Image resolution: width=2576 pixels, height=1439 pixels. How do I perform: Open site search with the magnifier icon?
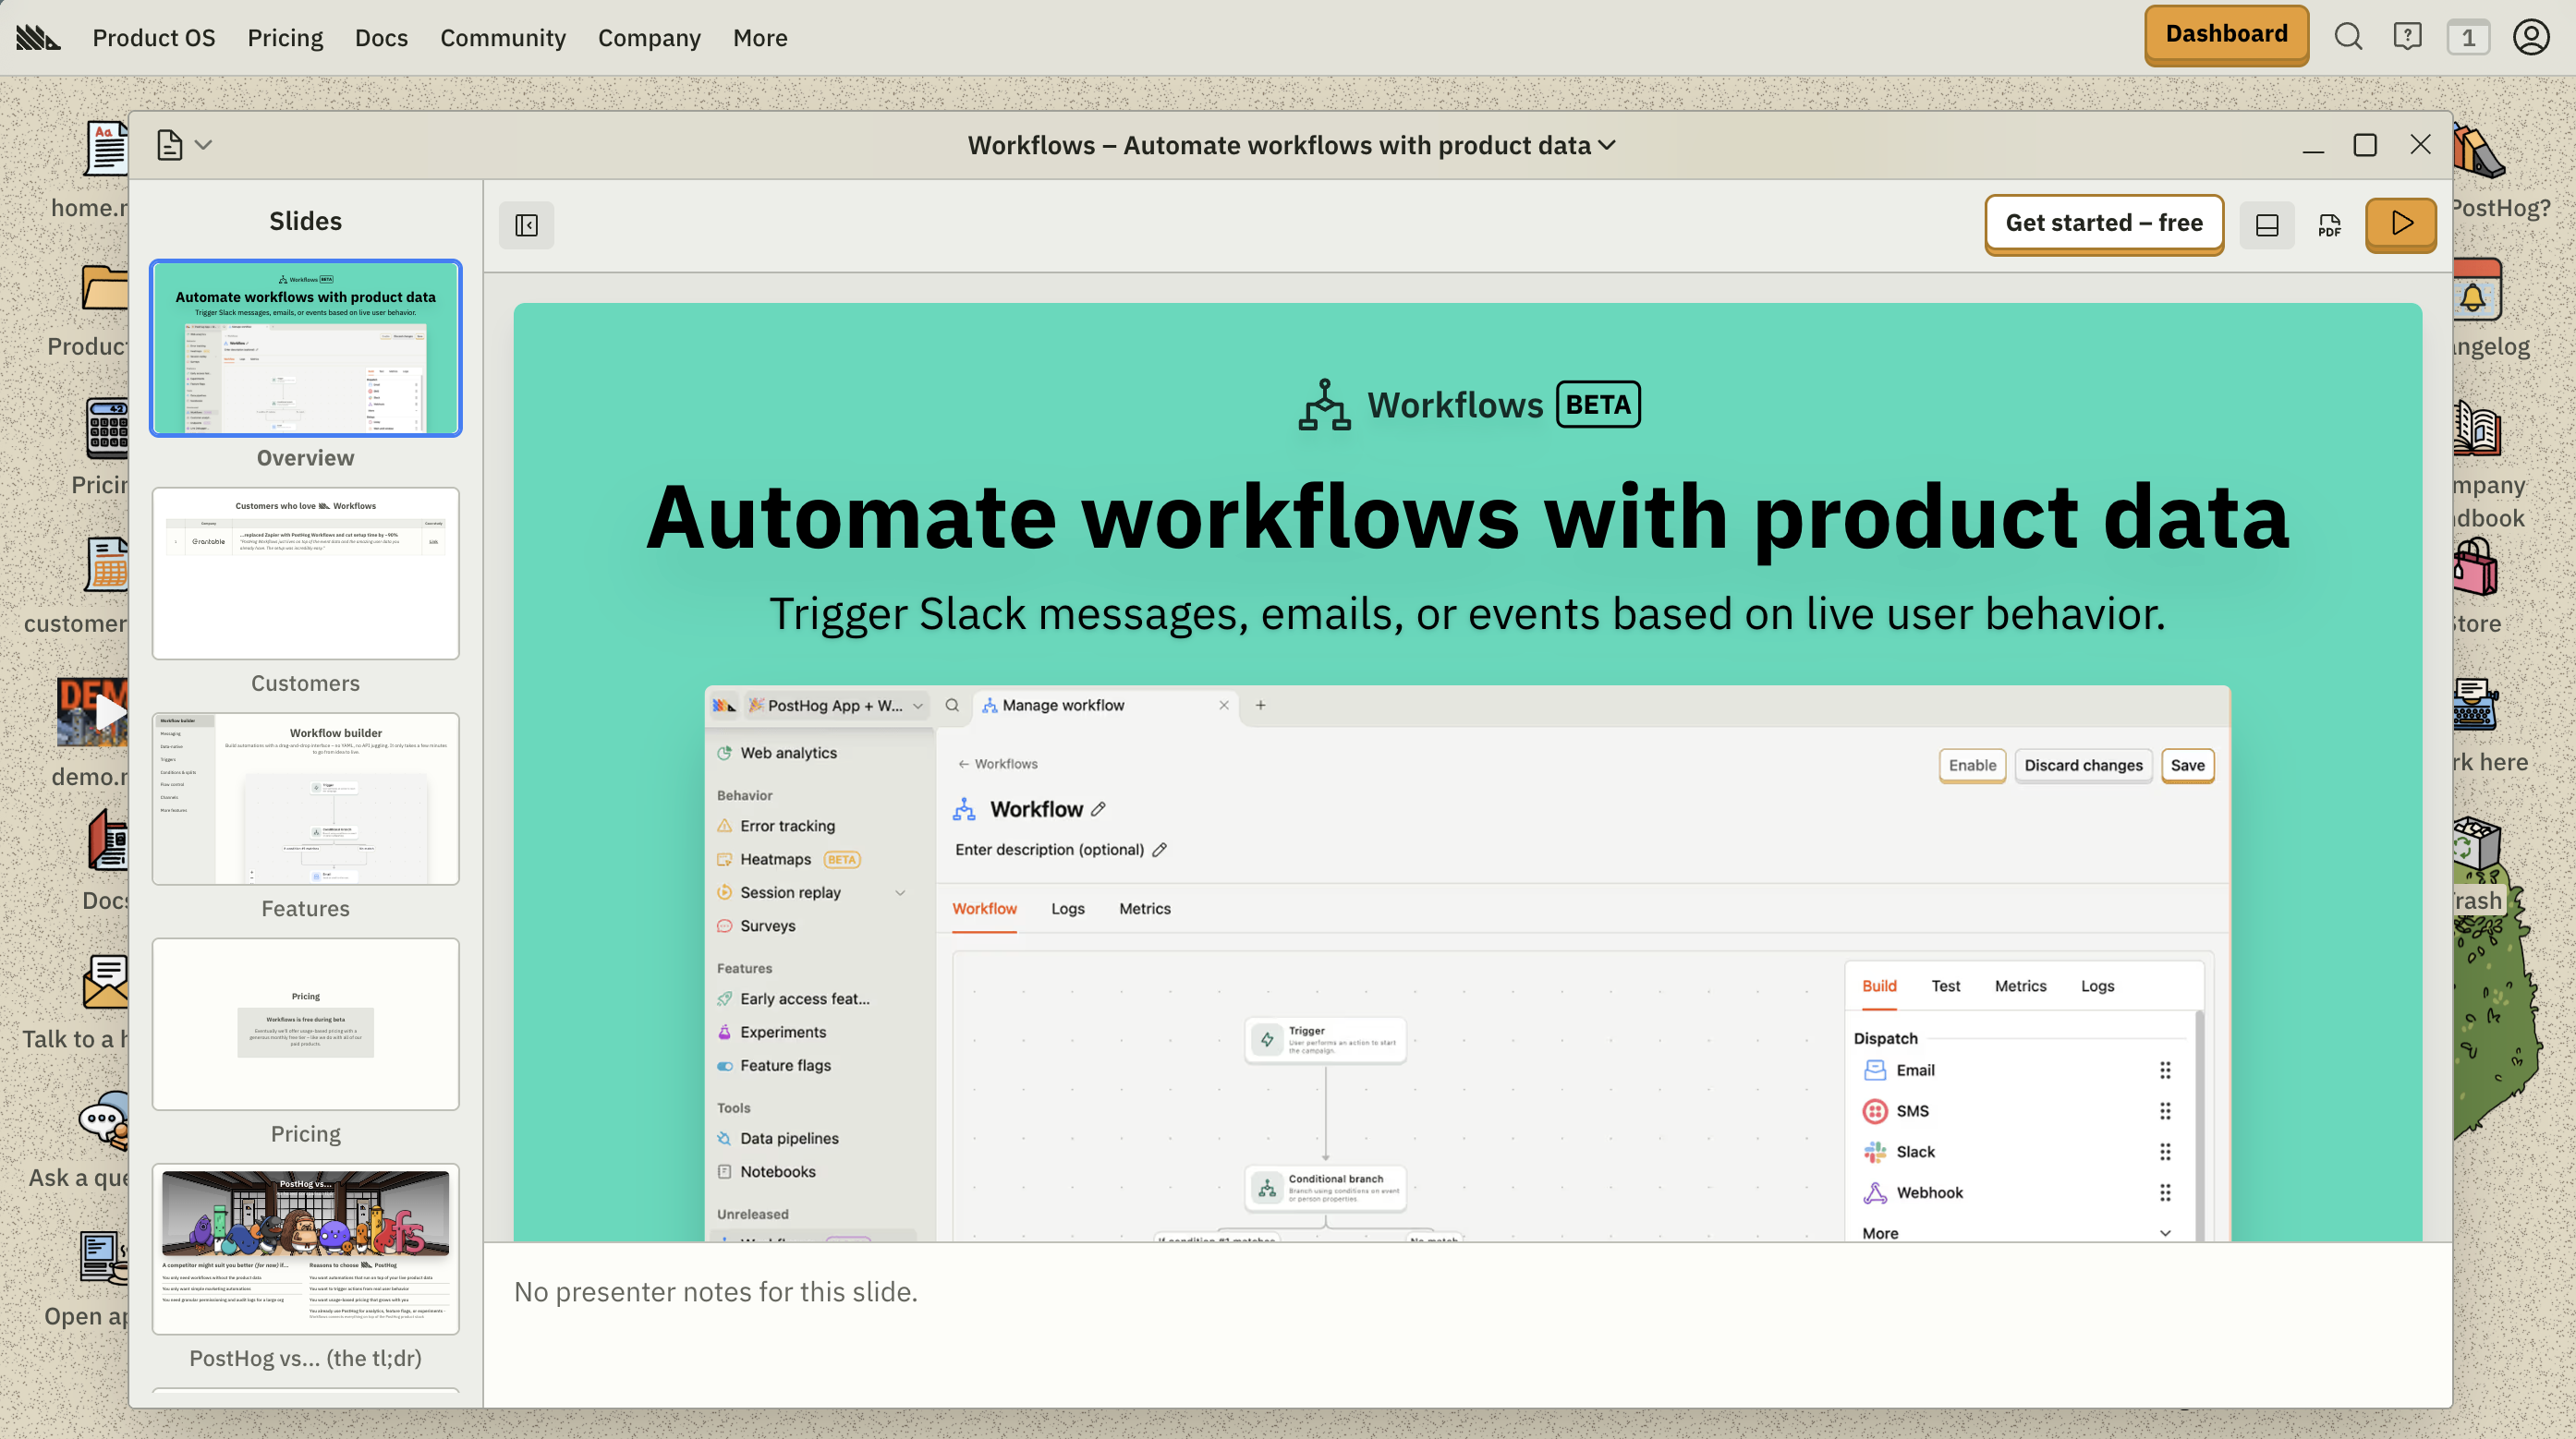[2349, 37]
